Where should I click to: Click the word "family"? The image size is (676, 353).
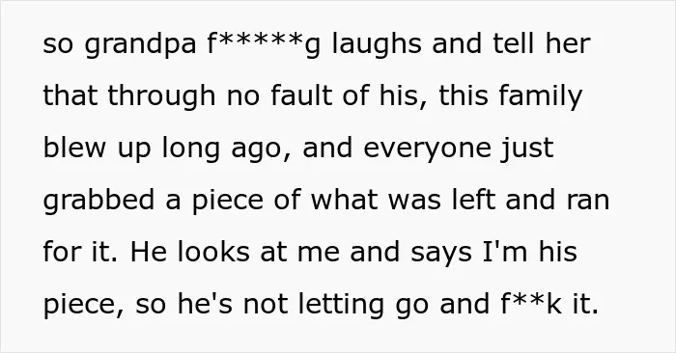point(541,96)
